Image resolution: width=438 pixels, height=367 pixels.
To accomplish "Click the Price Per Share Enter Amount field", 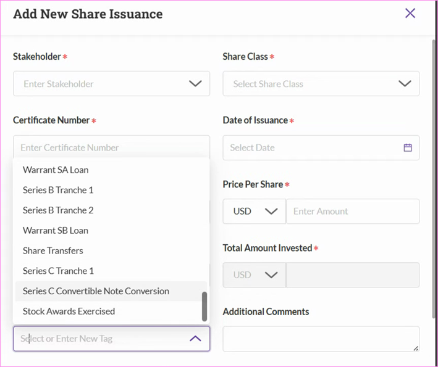I will (x=353, y=211).
